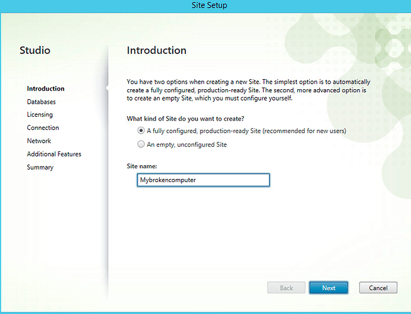The image size is (411, 314).
Task: Select the Introduction step in sidebar
Action: pyautogui.click(x=45, y=89)
